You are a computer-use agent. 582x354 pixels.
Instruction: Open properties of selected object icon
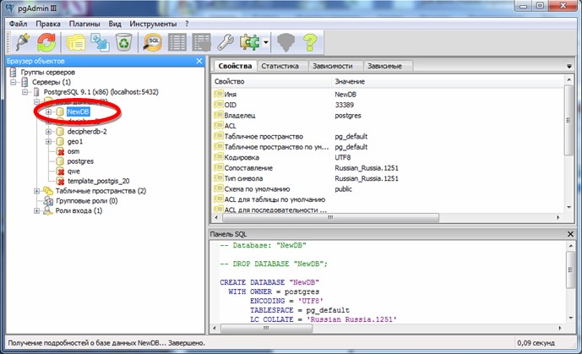(x=76, y=42)
